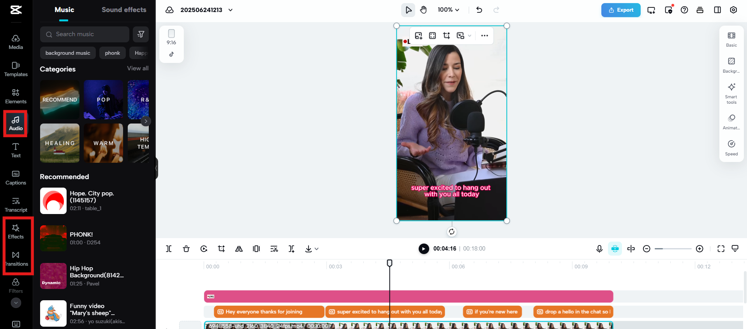Open the Media panel in the sidebar

[16, 42]
